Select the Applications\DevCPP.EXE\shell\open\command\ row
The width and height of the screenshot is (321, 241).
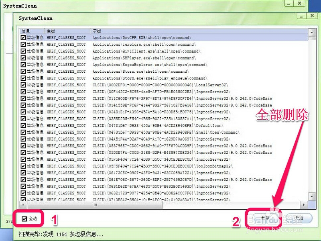click(x=164, y=37)
